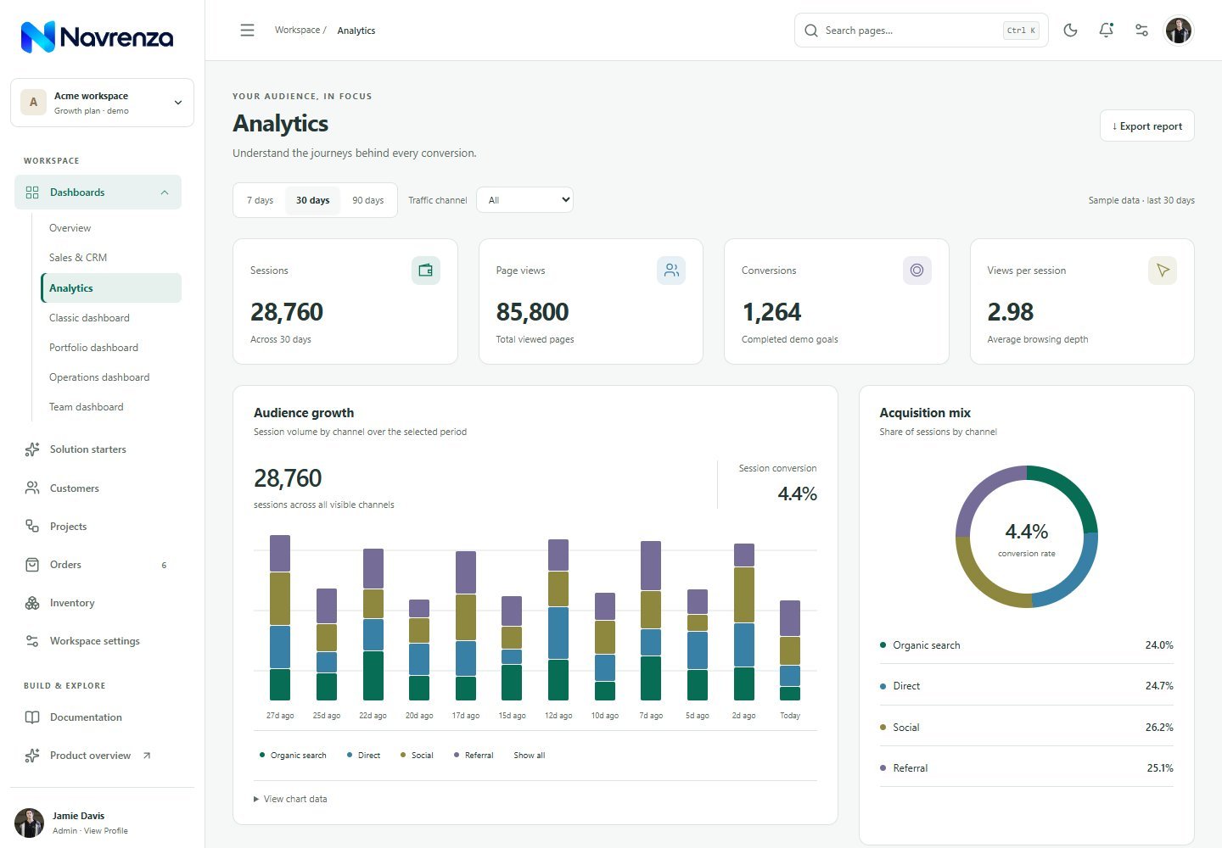Open the customizer sliders icon in header
The image size is (1222, 848).
(x=1141, y=31)
